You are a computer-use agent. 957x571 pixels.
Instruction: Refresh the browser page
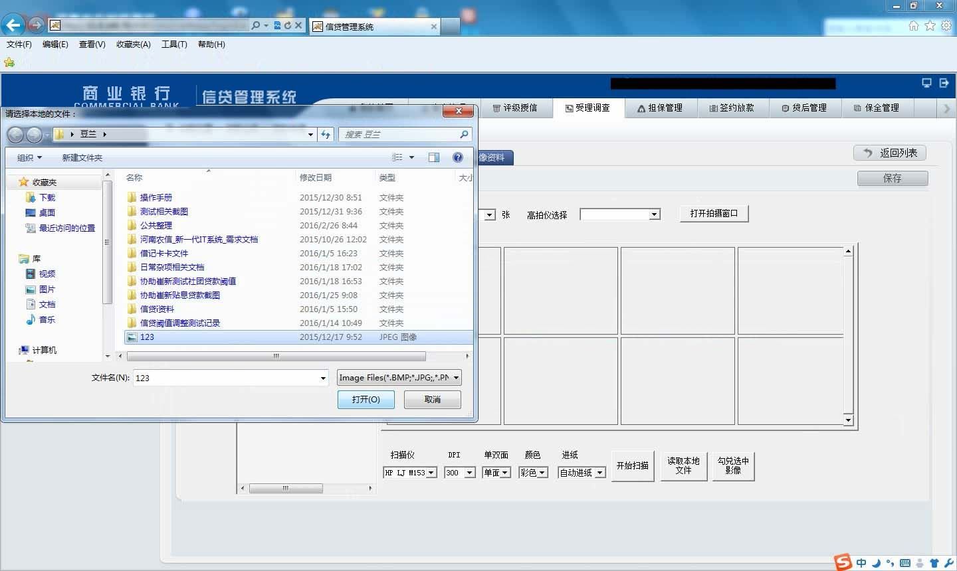tap(288, 25)
